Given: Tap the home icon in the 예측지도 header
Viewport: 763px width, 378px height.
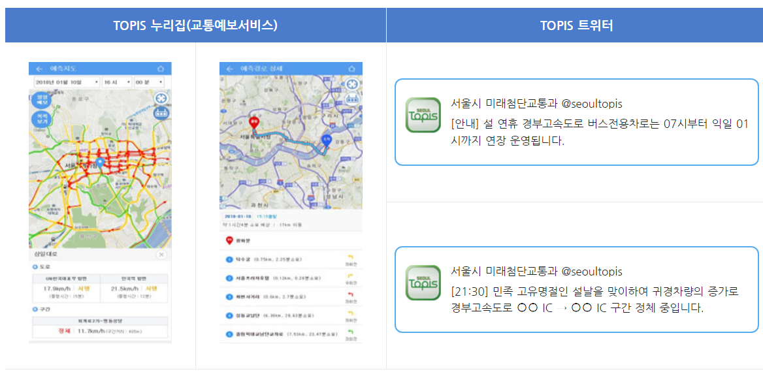Looking at the screenshot, I should [x=161, y=69].
